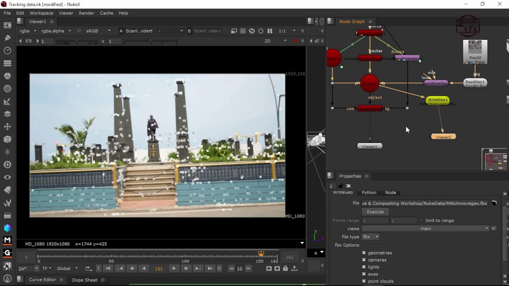
Task: Uncheck the point clouds fbx option
Action: click(364, 281)
